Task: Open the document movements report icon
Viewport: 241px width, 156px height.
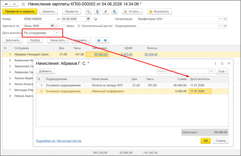Action: pos(97,11)
